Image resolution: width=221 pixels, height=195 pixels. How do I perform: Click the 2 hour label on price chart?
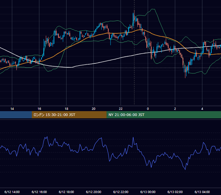175,109
